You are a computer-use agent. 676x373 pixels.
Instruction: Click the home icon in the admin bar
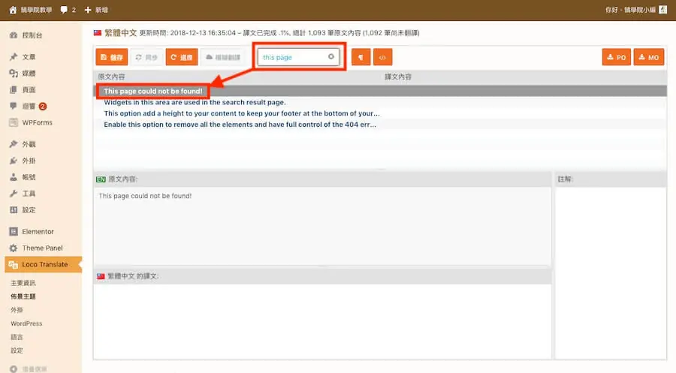tap(13, 10)
